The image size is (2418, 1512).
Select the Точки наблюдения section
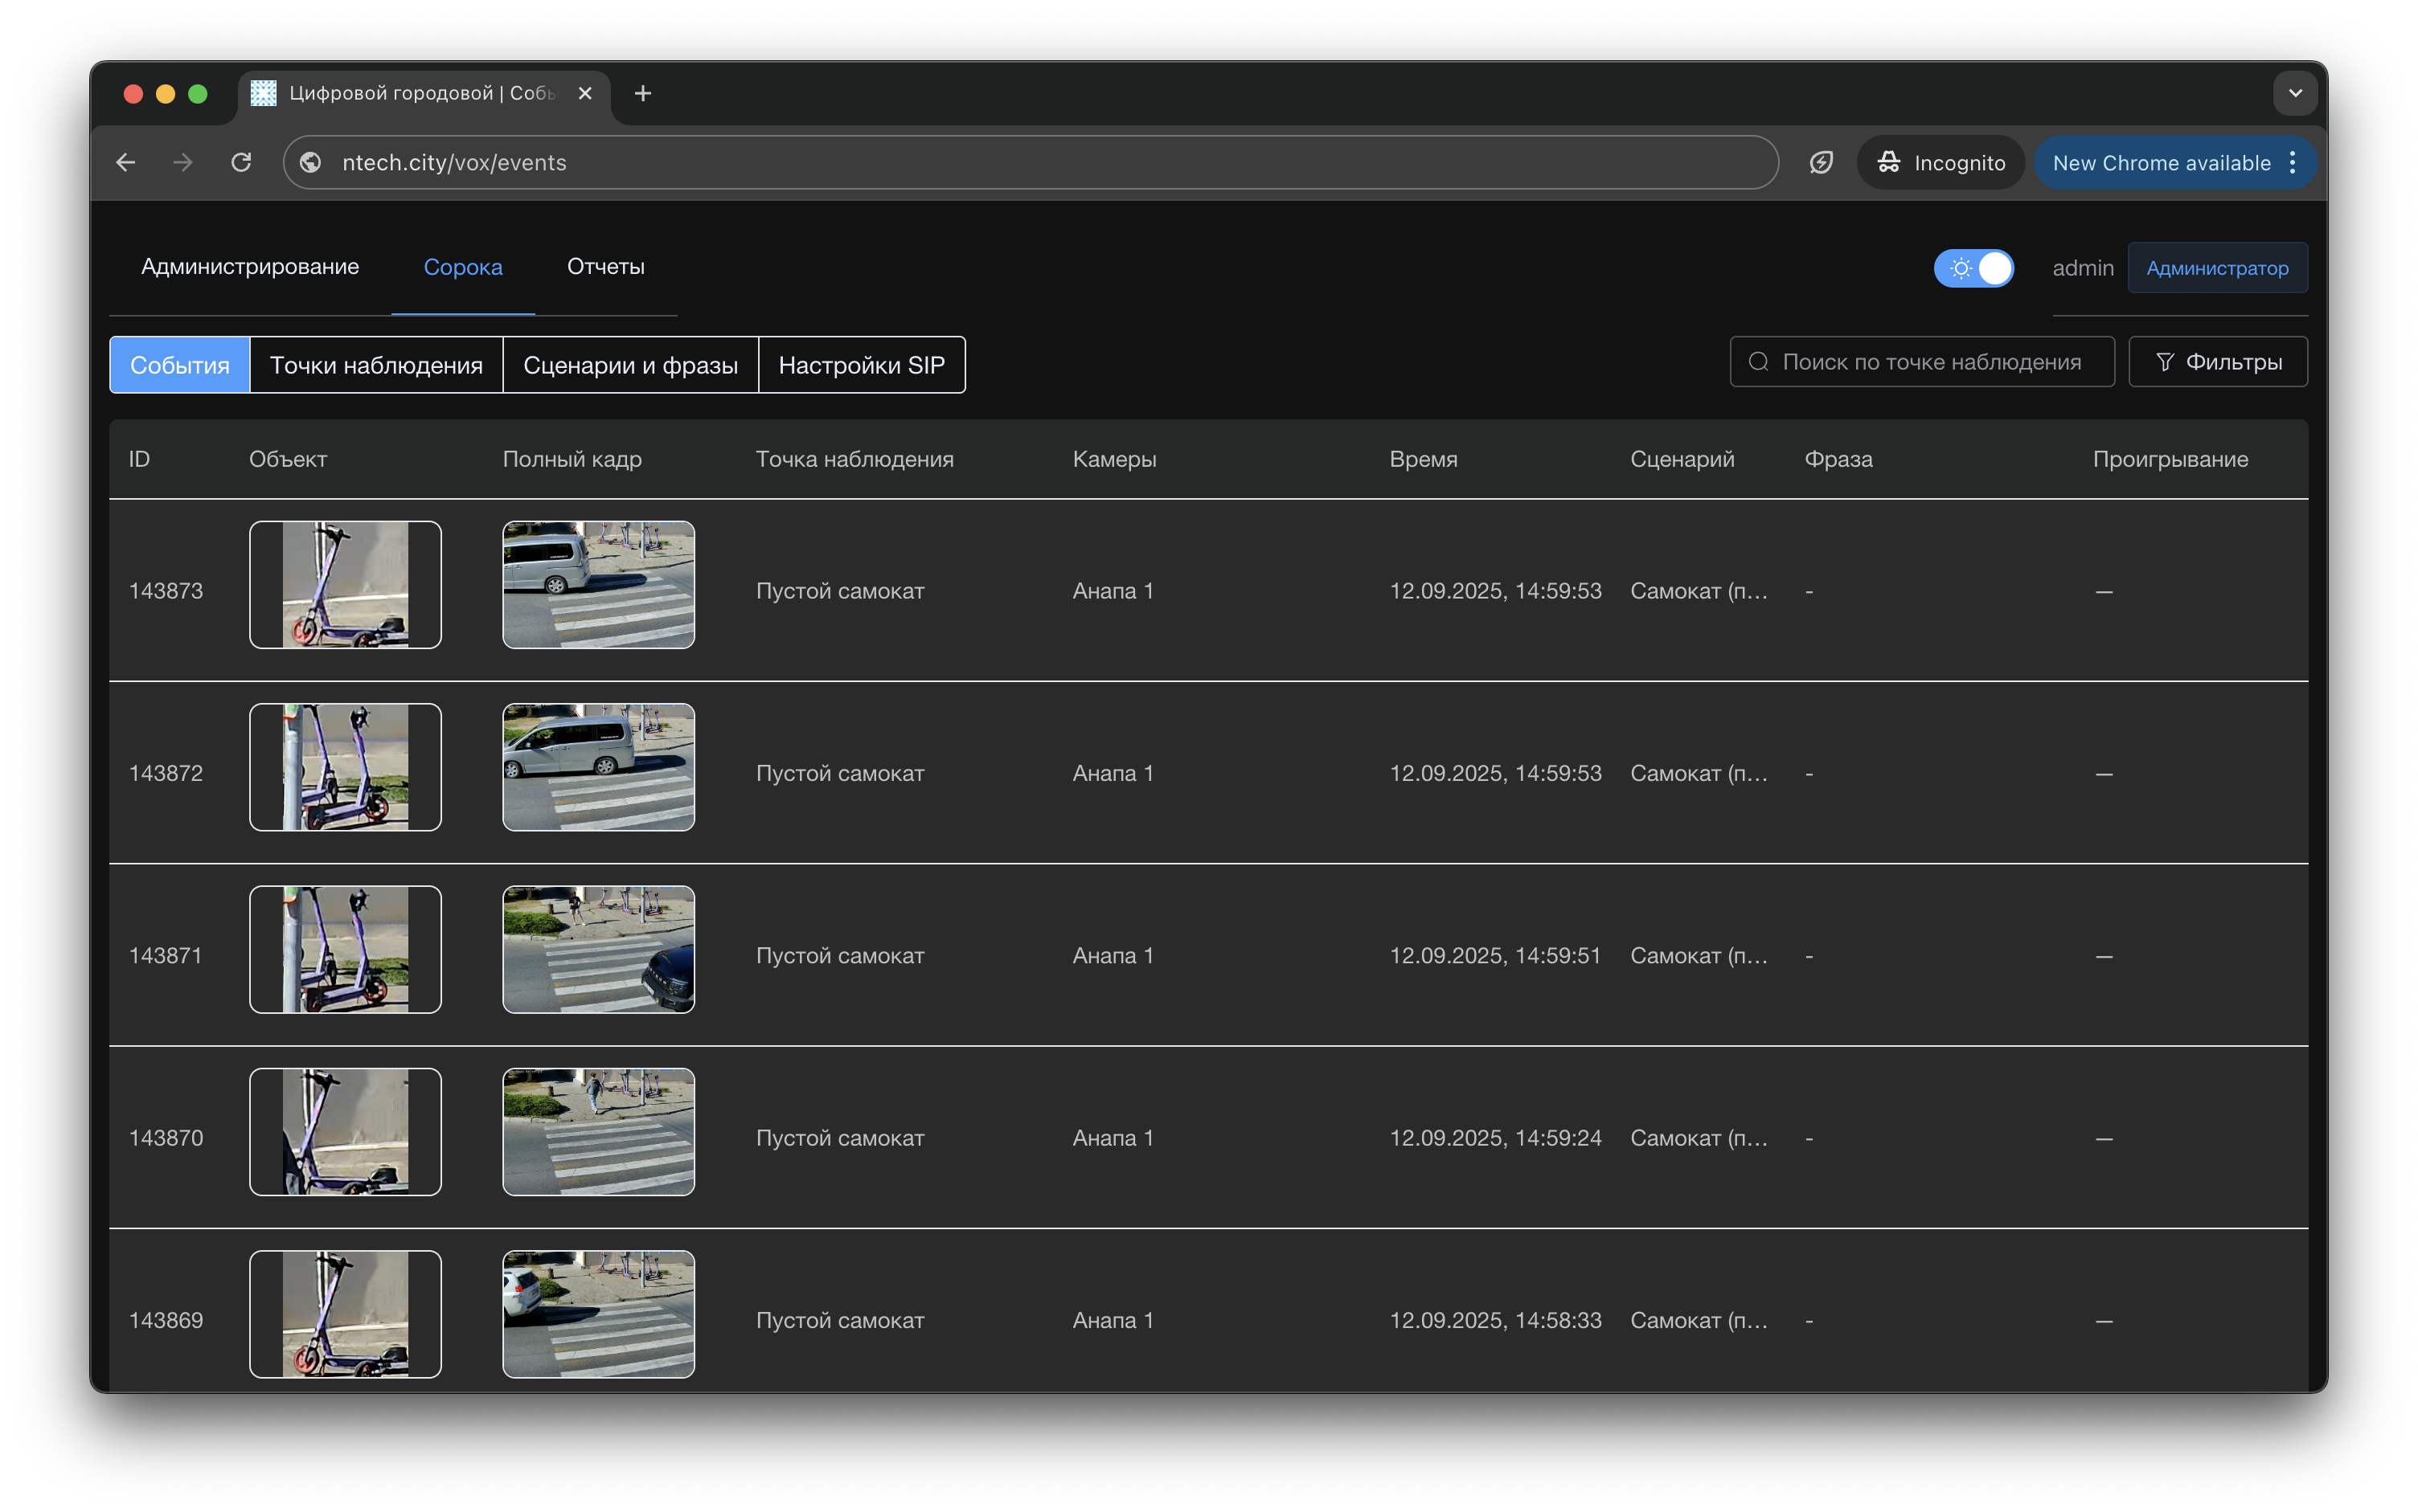(376, 365)
